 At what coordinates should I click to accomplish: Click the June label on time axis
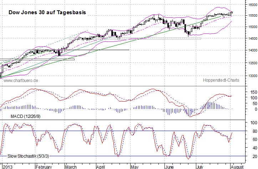[x=169, y=167]
